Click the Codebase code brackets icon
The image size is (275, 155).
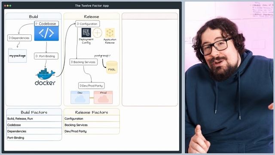[46, 34]
